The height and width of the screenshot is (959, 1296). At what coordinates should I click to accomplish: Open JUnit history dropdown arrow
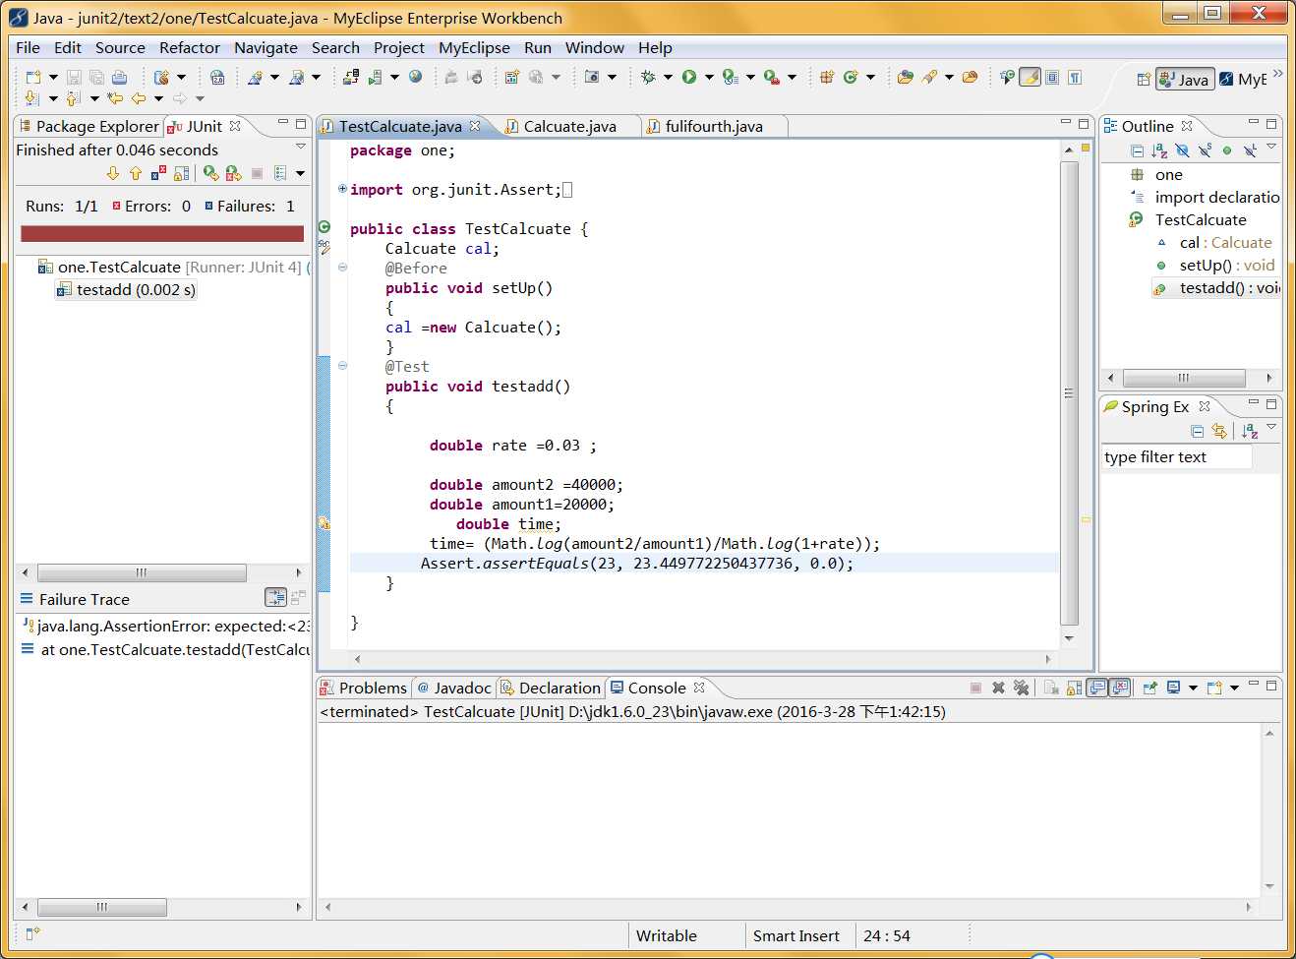(300, 173)
